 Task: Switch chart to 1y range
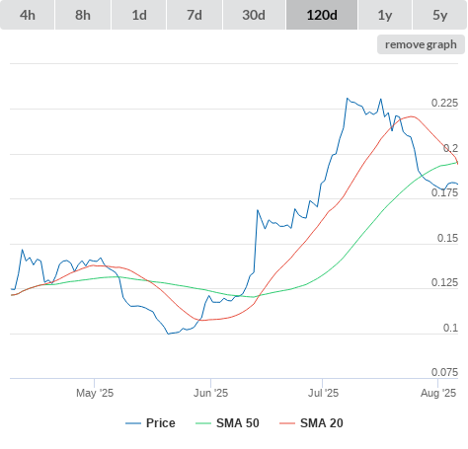click(385, 15)
